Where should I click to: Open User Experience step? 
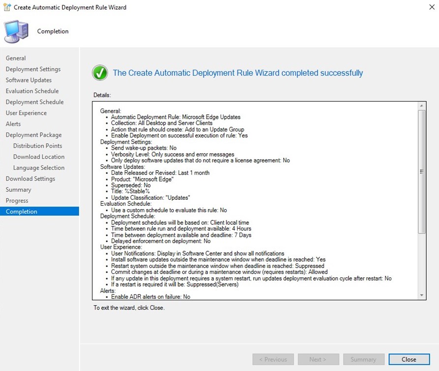click(x=27, y=113)
